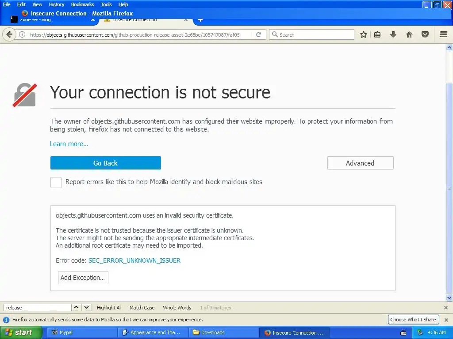Open the Learn more link
453x339 pixels.
click(69, 143)
